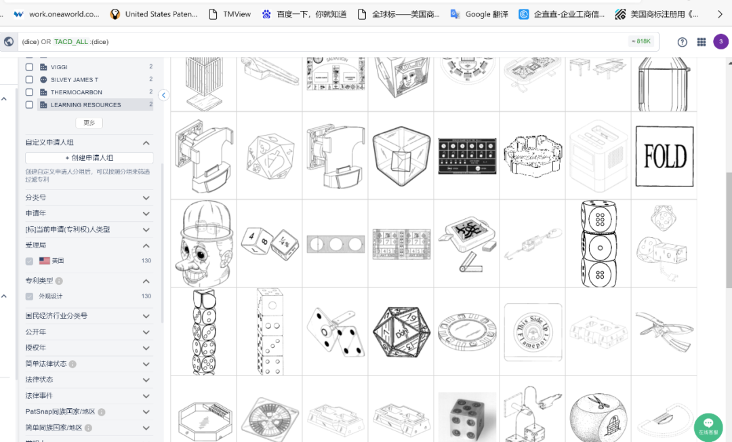Open the 全球标——美国商 bookmark
The image size is (732, 442).
point(399,14)
